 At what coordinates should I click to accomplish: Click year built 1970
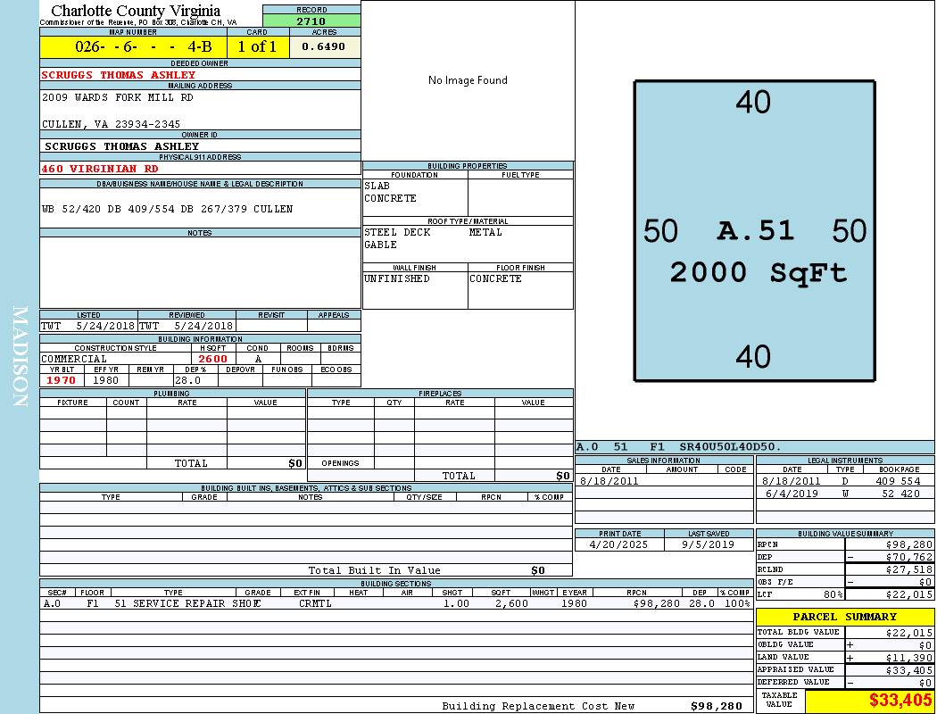click(62, 380)
